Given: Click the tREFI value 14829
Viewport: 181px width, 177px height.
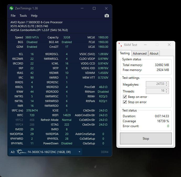Looking at the screenshot, I should (67, 115).
